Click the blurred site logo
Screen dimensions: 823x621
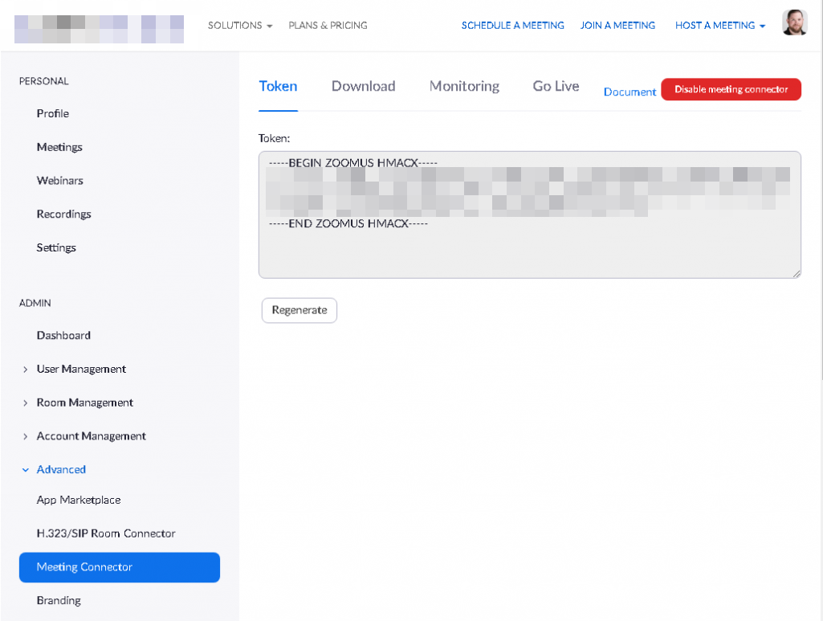[x=100, y=29]
